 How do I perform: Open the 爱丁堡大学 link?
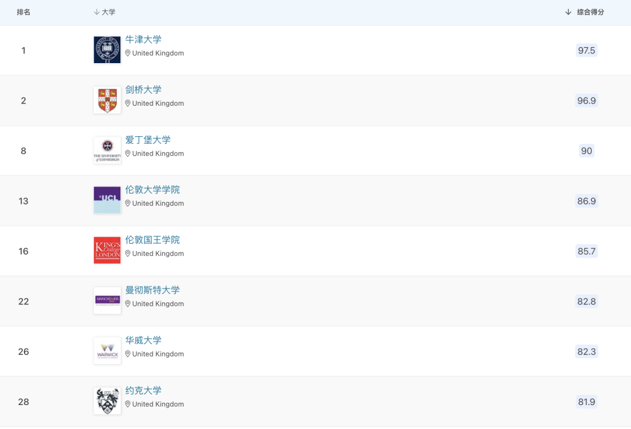point(148,140)
